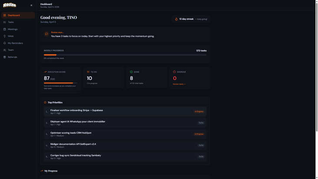This screenshot has width=318, height=179.
Task: Click the Execution Score trend icon
Action: (45, 72)
